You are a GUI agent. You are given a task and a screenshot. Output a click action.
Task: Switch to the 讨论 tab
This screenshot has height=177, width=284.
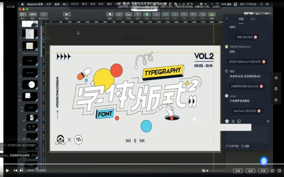(241, 19)
